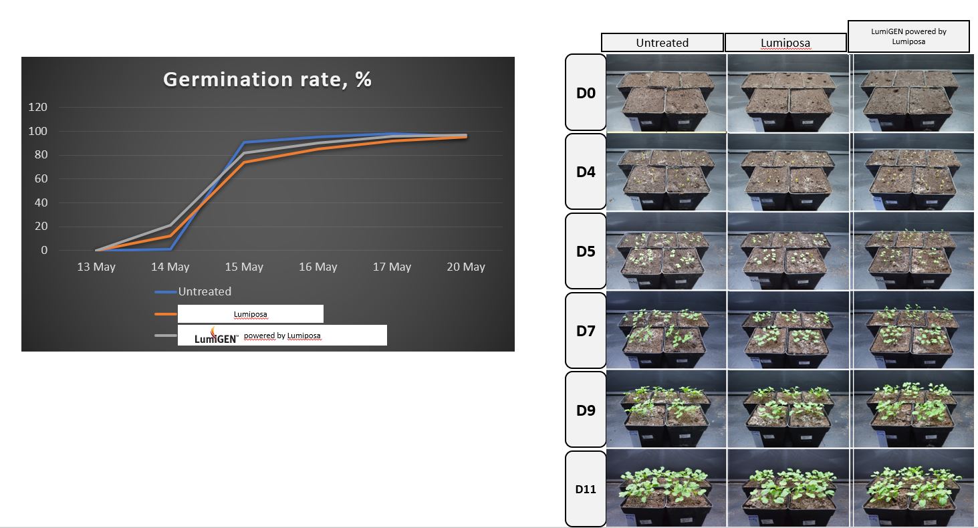Select the 120 y-axis value label

point(37,108)
